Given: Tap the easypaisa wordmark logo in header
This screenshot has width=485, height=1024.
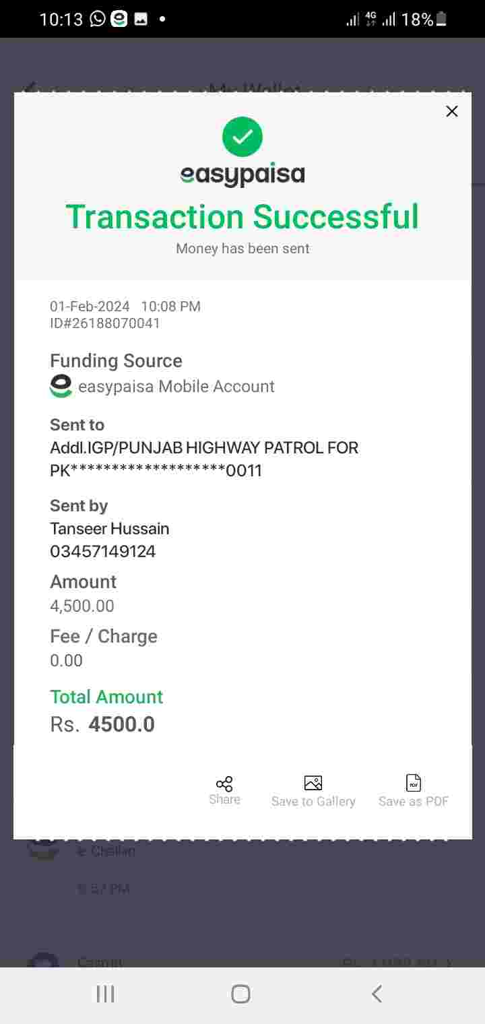Looking at the screenshot, I should (243, 175).
